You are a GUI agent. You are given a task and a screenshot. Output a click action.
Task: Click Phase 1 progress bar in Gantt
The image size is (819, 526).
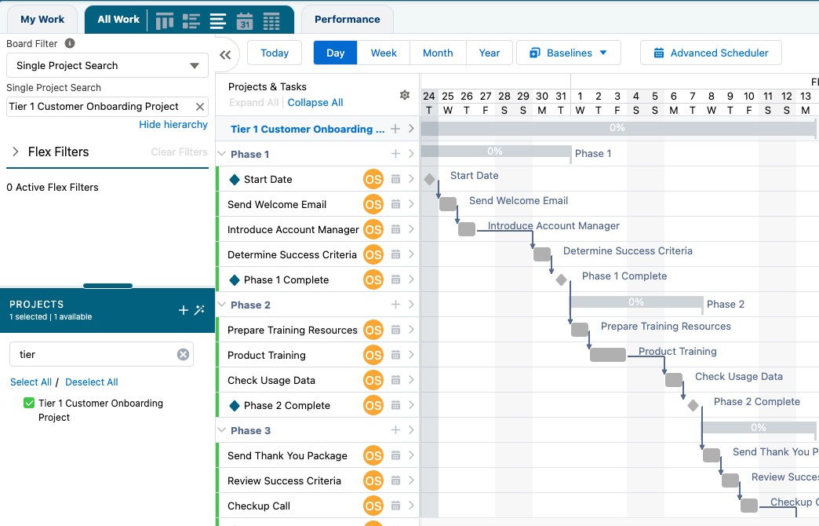[x=496, y=152]
